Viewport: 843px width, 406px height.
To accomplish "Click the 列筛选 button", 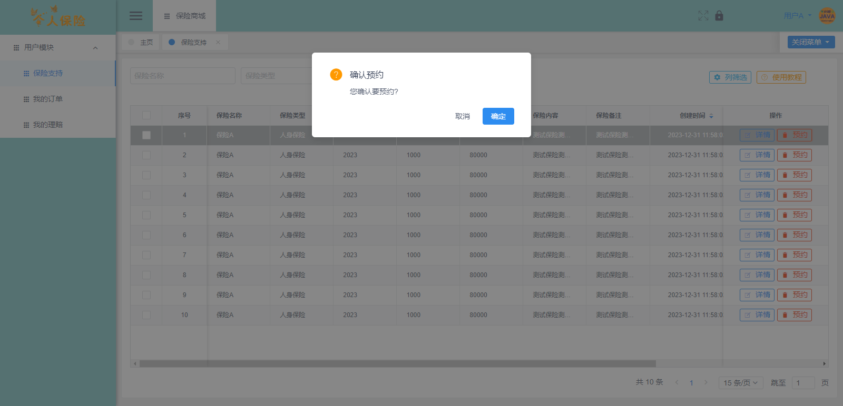I will coord(730,77).
